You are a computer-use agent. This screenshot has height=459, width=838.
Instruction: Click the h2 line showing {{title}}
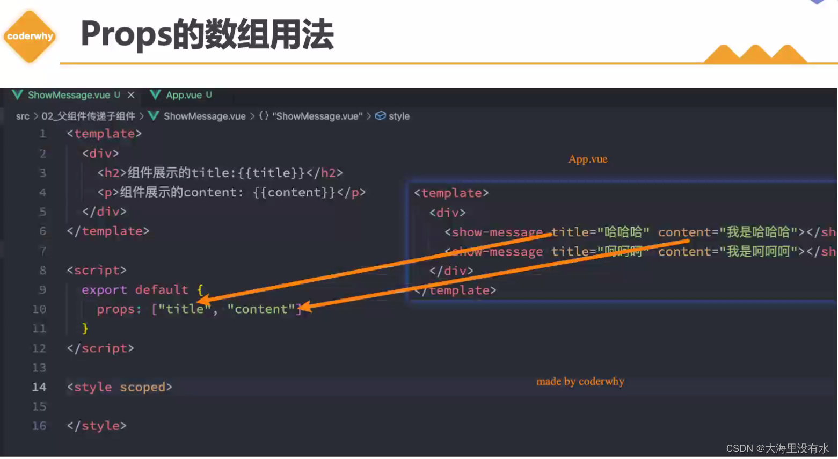pos(220,173)
